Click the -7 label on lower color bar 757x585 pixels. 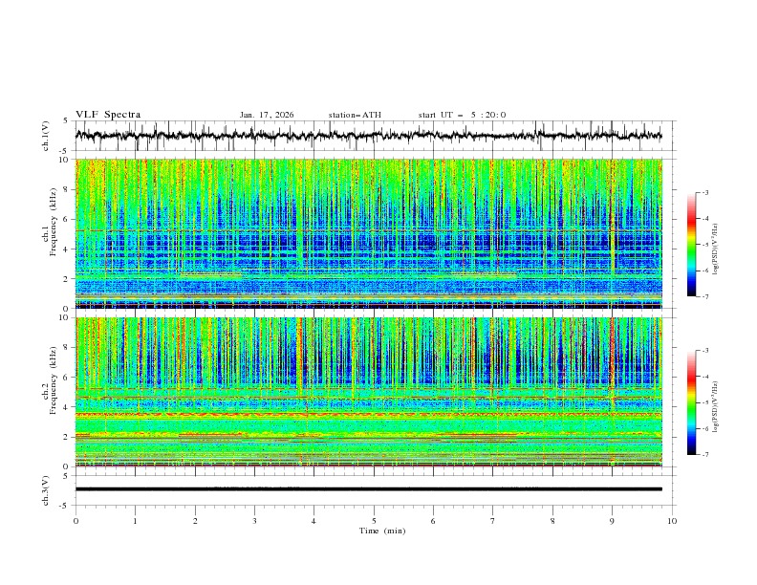click(705, 455)
